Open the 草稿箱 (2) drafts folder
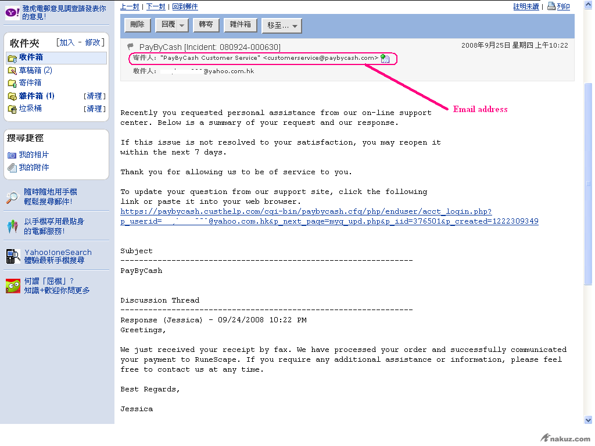The image size is (595, 446). 35,70
